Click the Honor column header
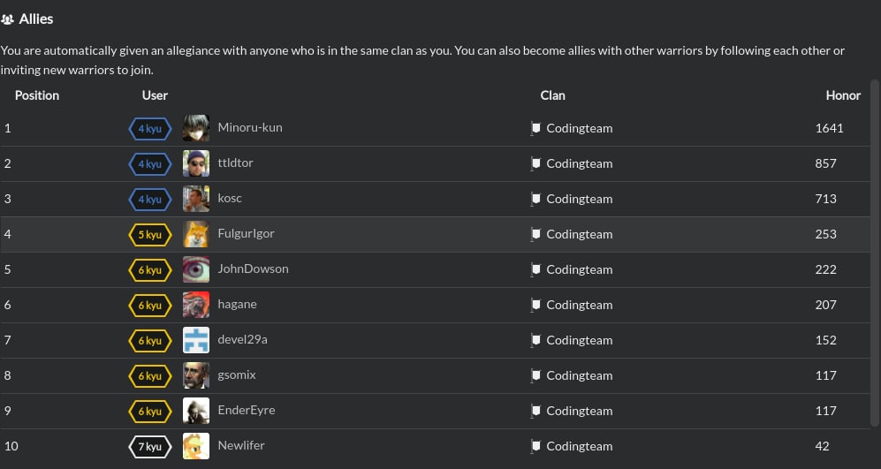 pyautogui.click(x=843, y=95)
